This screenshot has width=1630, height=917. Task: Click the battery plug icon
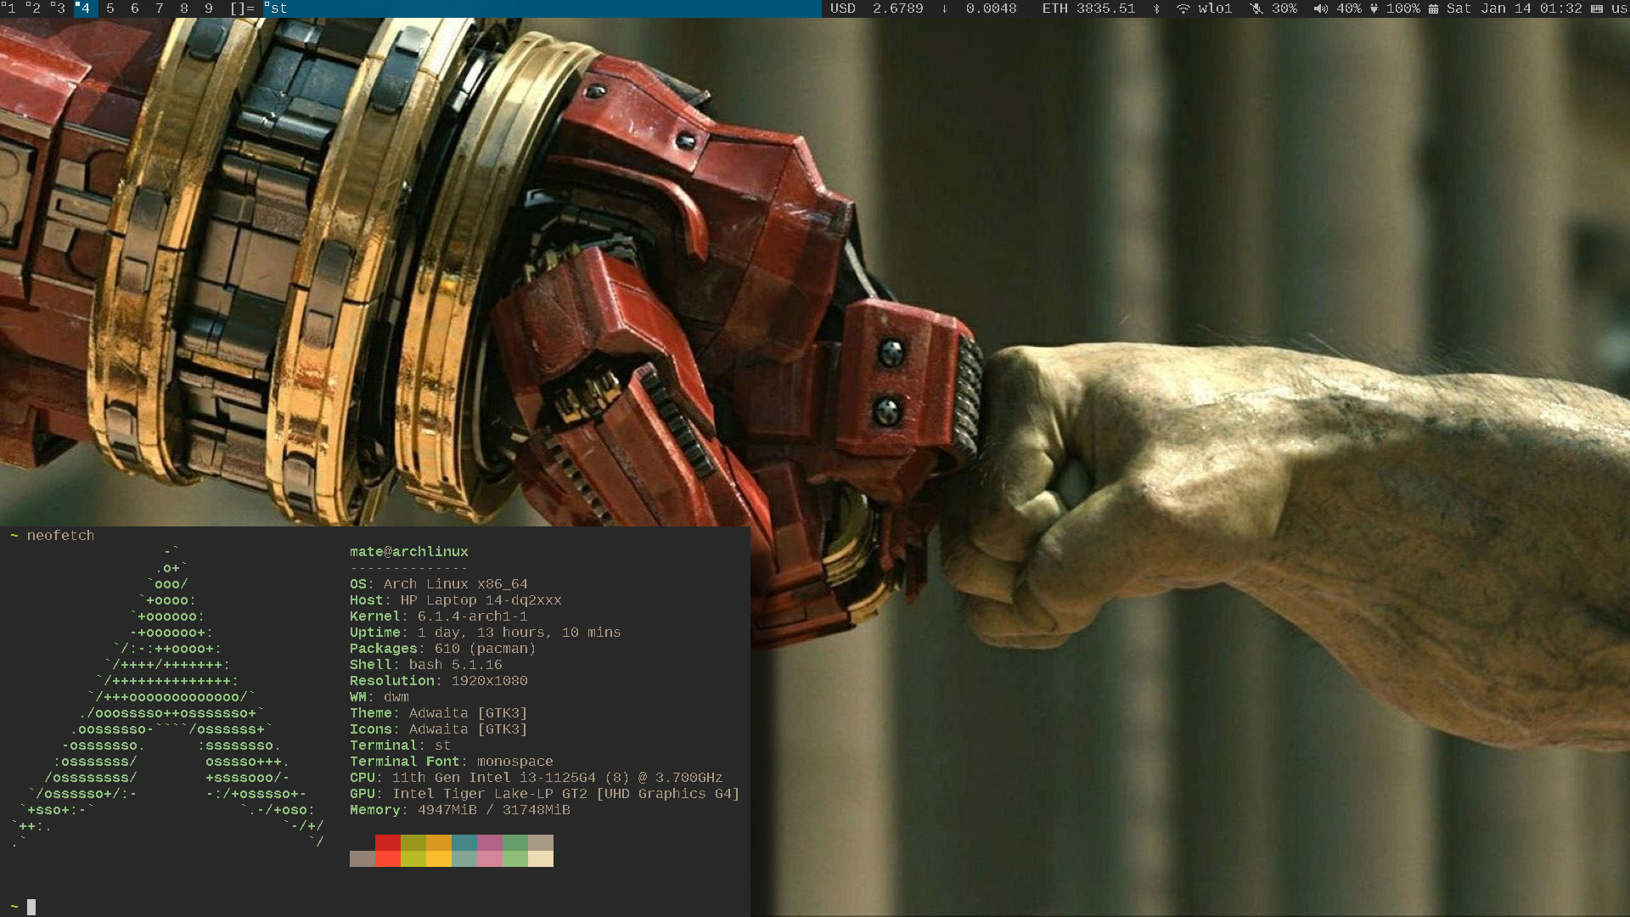pos(1374,8)
